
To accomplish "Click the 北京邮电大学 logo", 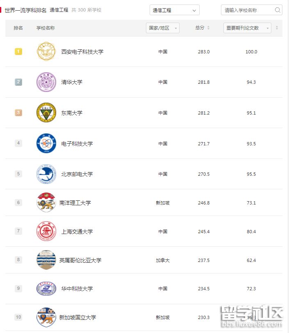I will tap(46, 174).
